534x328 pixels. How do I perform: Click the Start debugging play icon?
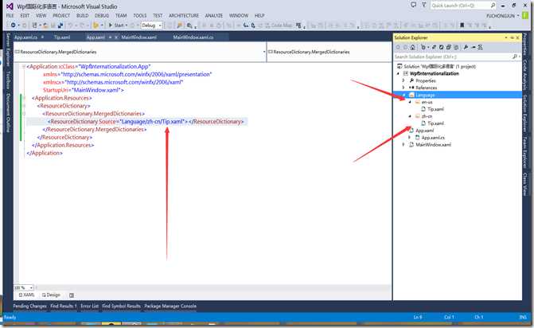tap(110, 25)
